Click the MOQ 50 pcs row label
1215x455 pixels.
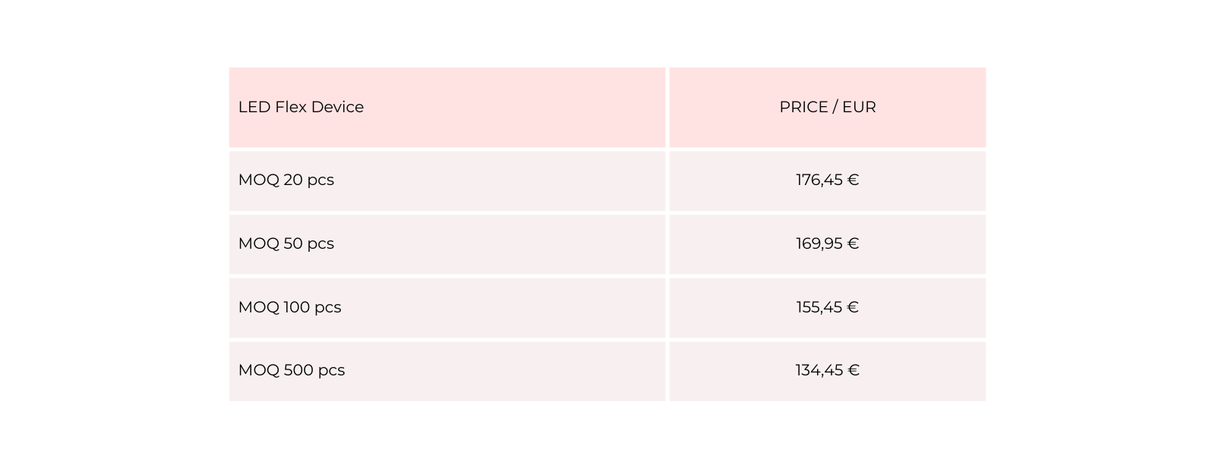(x=286, y=243)
